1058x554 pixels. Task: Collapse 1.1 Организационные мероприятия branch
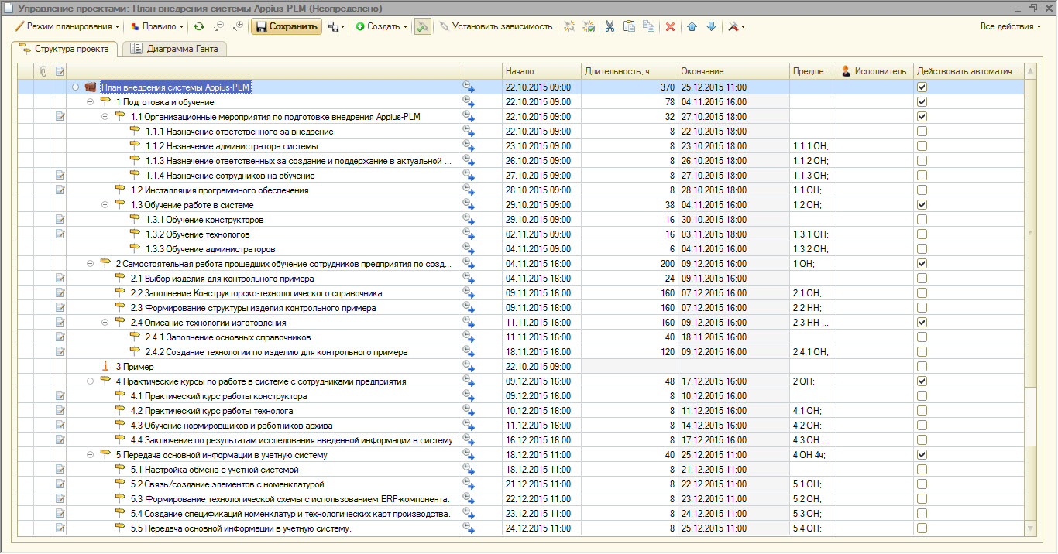point(105,117)
